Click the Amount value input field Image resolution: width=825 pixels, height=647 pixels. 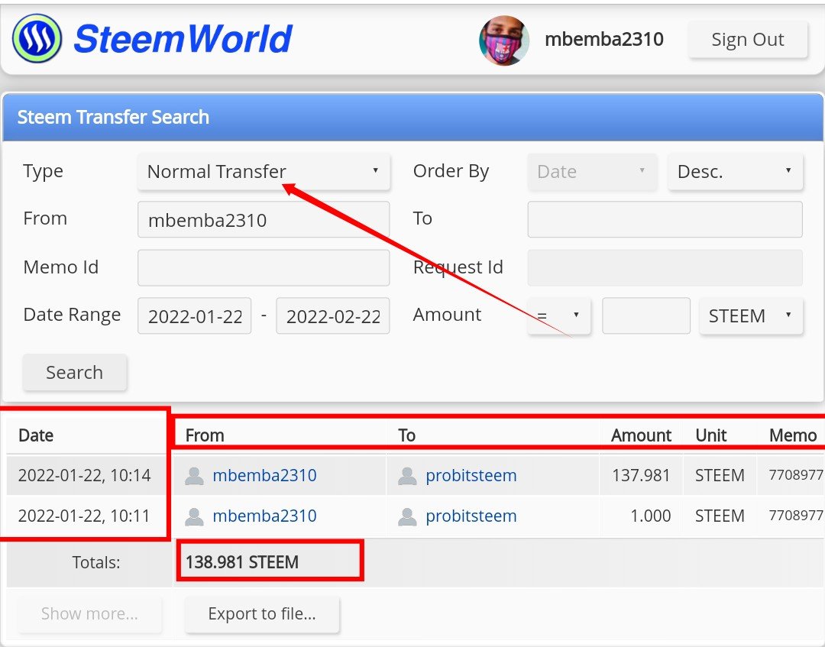(646, 315)
